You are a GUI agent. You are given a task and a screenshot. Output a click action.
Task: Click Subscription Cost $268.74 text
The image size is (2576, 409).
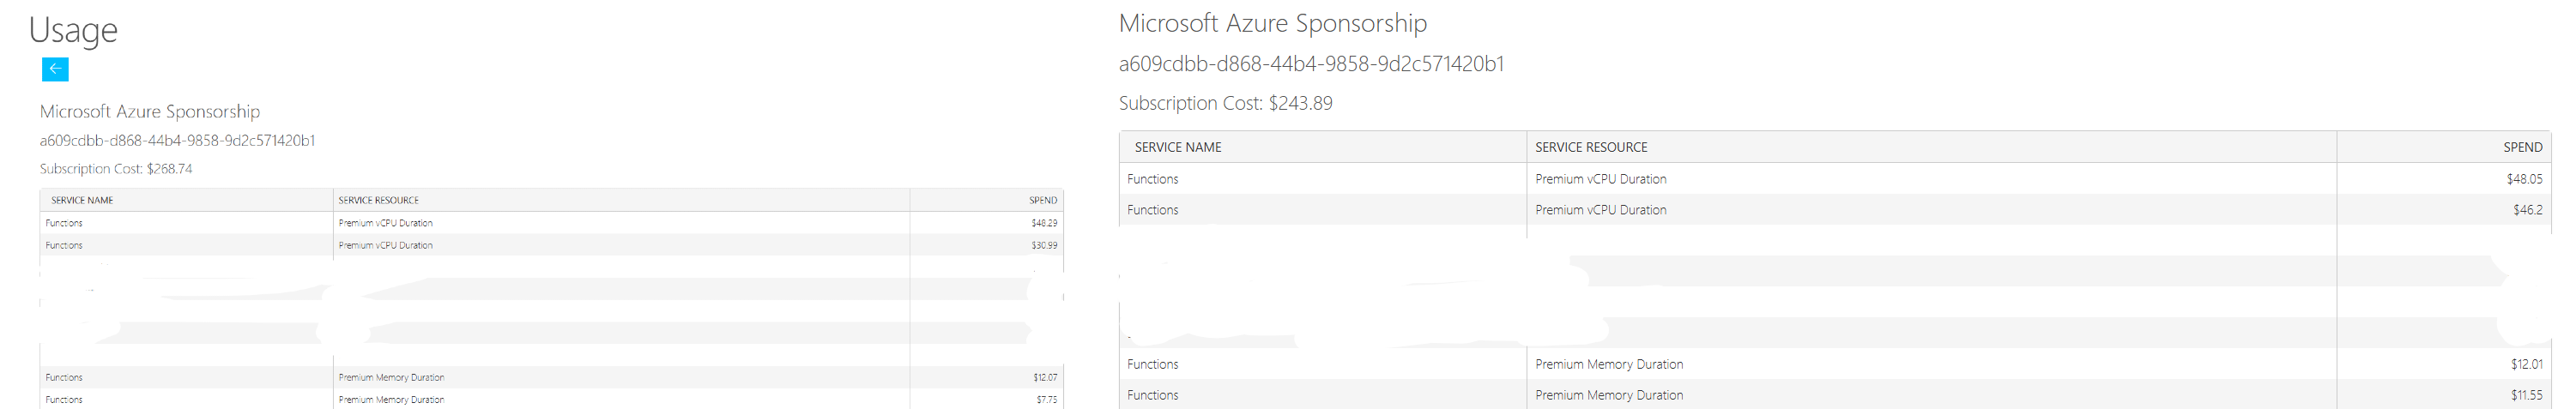[116, 169]
